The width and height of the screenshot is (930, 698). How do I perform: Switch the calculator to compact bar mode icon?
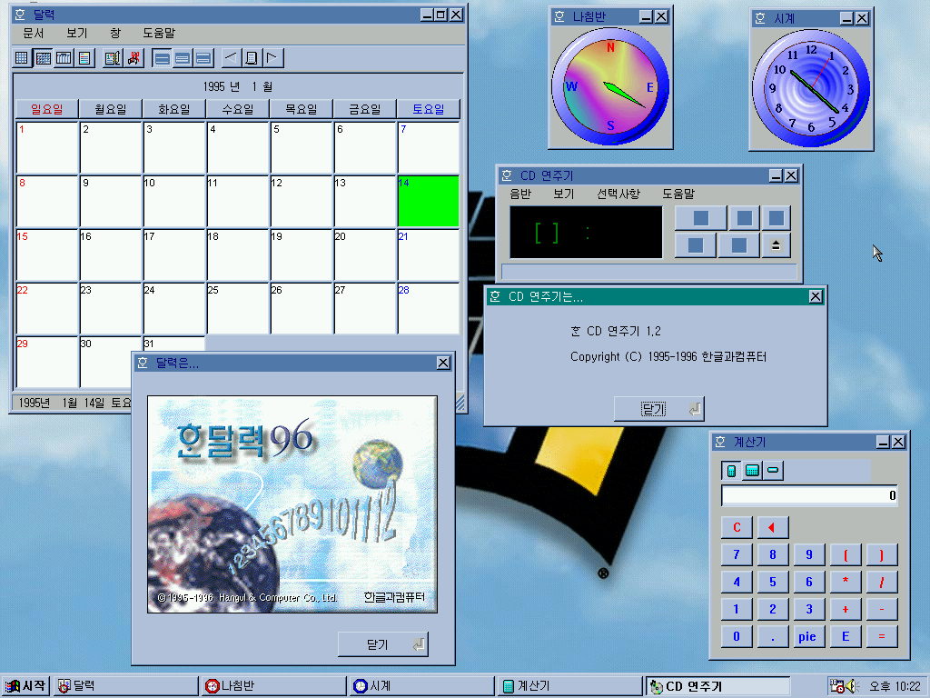tap(773, 471)
